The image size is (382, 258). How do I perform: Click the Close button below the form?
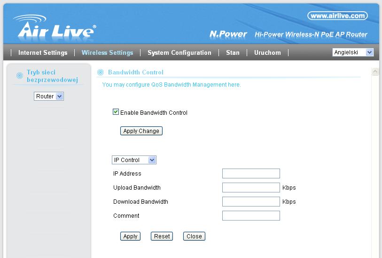pyautogui.click(x=194, y=236)
